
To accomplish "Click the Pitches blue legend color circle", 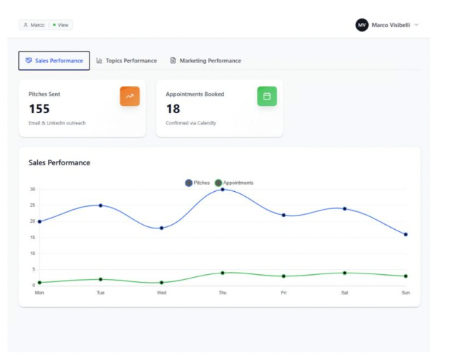I will 189,183.
